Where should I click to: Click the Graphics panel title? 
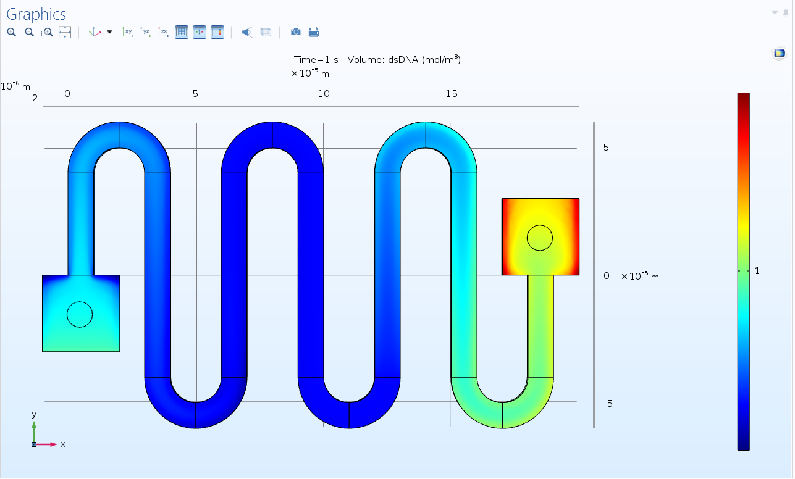pos(36,14)
